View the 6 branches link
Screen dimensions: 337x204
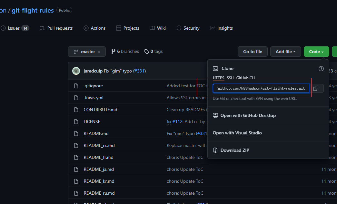125,52
